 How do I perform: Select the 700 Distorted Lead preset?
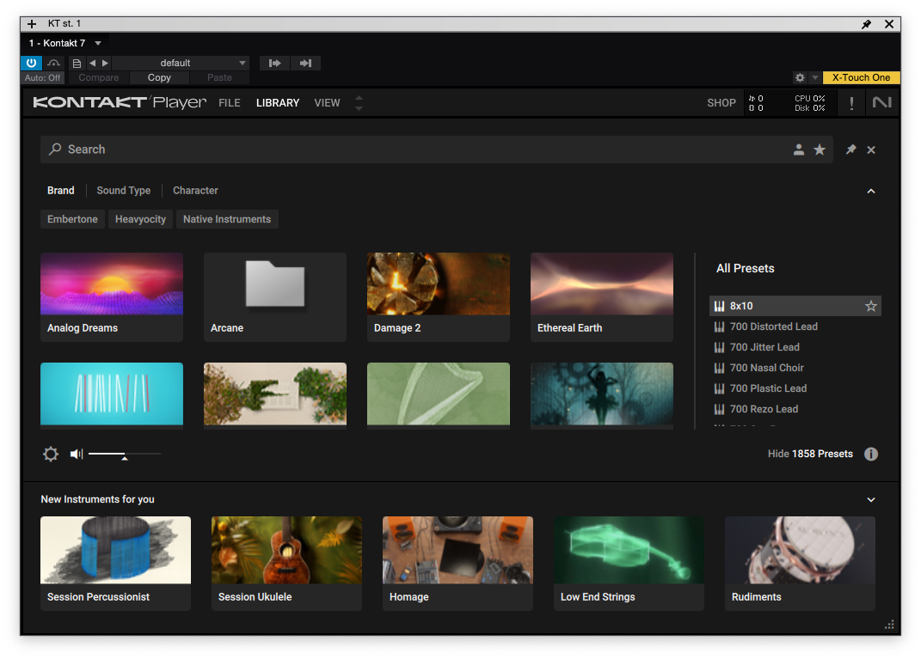pos(795,326)
